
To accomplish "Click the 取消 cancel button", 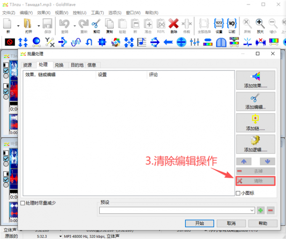I will click(x=231, y=223).
